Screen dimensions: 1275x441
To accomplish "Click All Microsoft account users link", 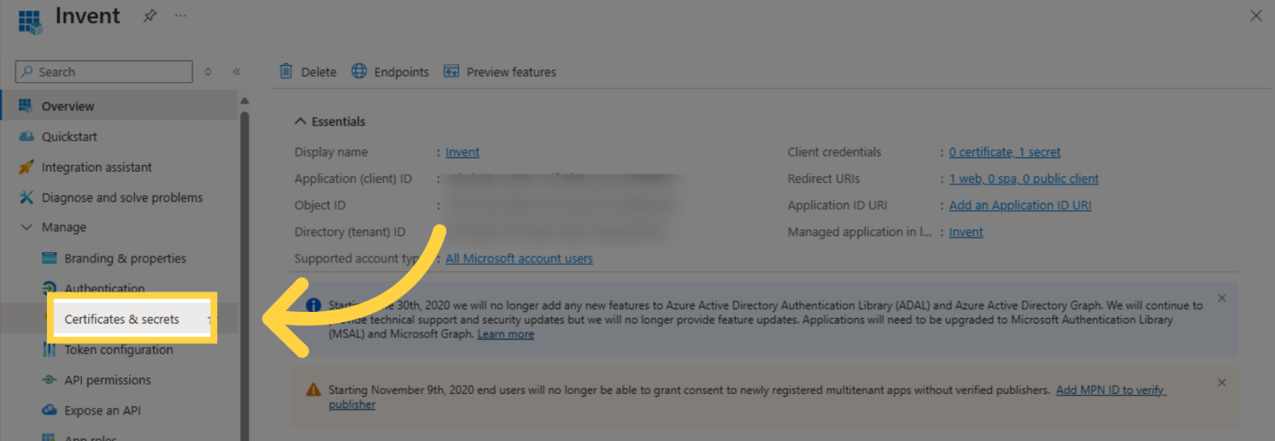I will (519, 258).
